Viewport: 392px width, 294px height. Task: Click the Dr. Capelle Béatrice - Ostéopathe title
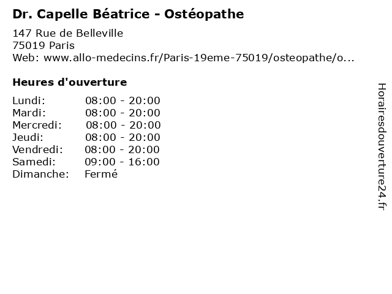click(128, 13)
